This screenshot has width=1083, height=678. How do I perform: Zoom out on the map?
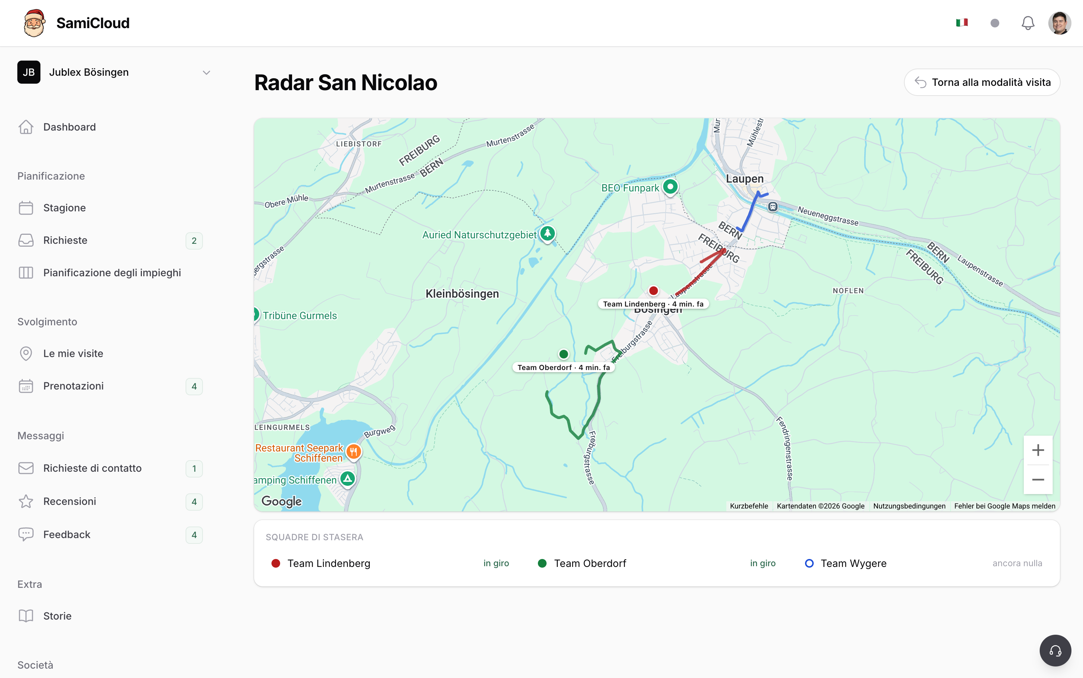[x=1038, y=479]
